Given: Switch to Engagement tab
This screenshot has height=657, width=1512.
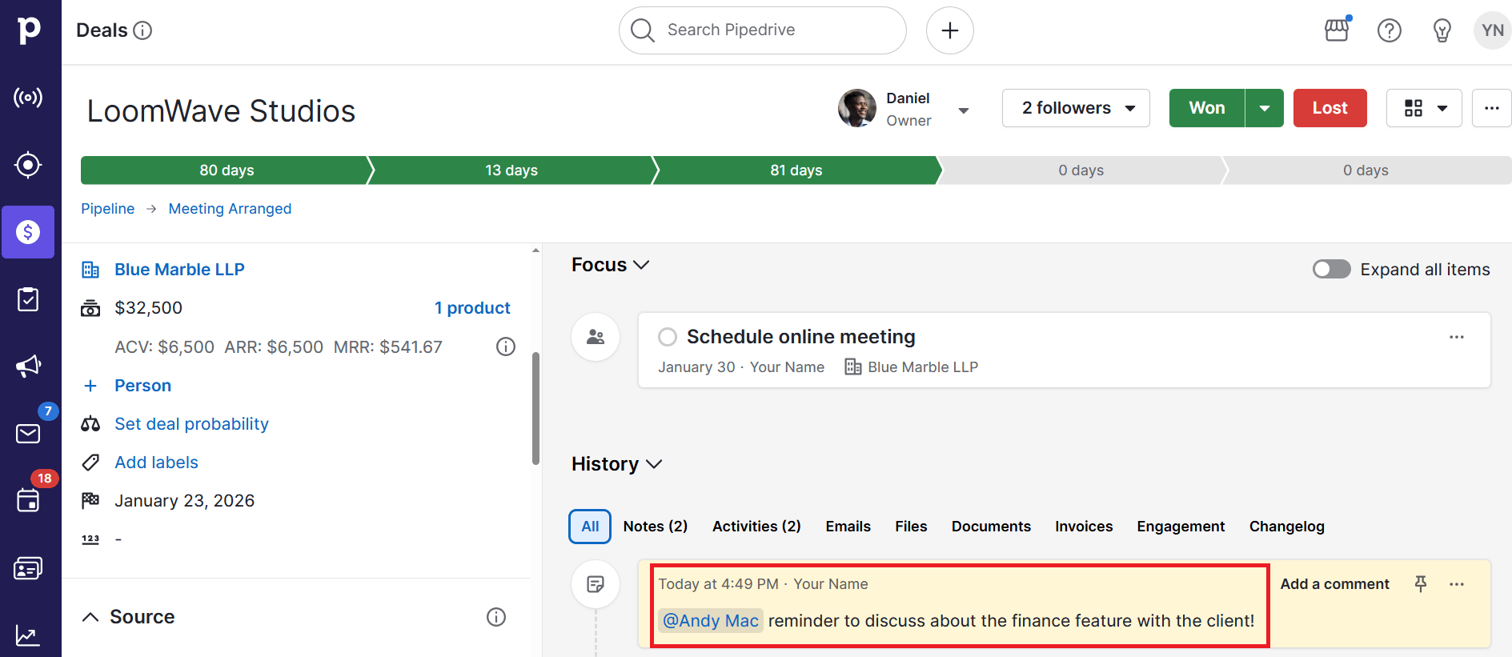Looking at the screenshot, I should pyautogui.click(x=1181, y=527).
